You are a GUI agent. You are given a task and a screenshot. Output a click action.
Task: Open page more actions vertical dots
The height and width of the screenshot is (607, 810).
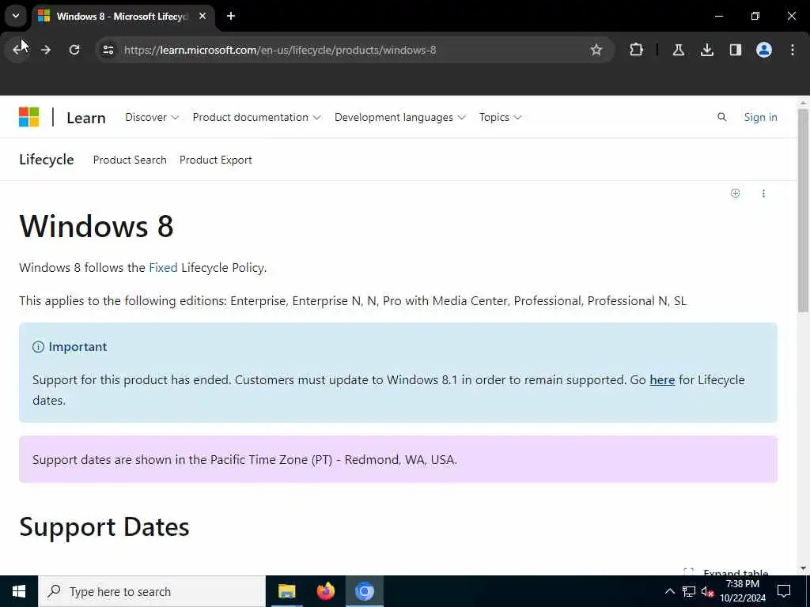(x=763, y=193)
